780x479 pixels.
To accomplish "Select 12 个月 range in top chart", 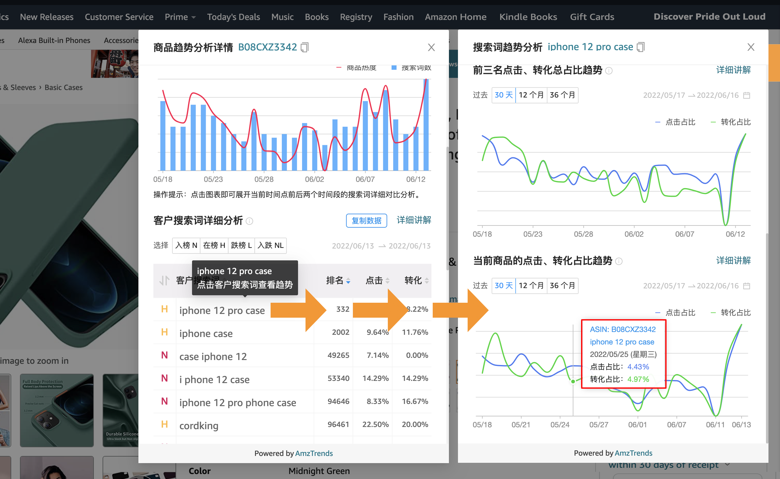I will click(x=531, y=95).
